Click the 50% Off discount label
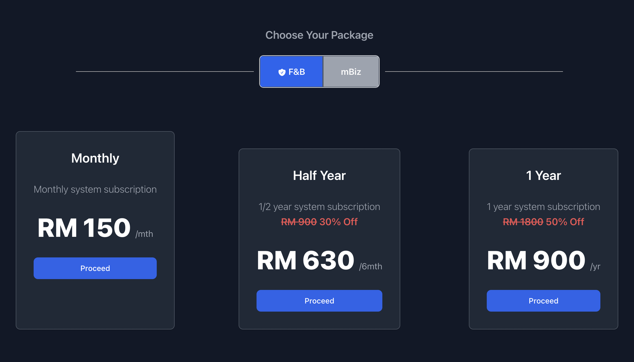 pyautogui.click(x=565, y=222)
